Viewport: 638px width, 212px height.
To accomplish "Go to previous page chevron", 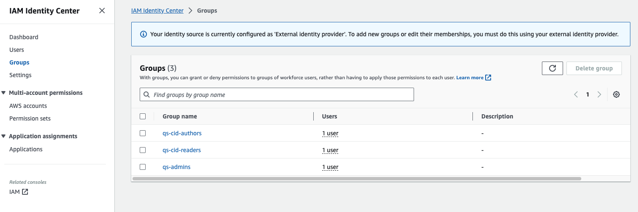I will pyautogui.click(x=576, y=94).
